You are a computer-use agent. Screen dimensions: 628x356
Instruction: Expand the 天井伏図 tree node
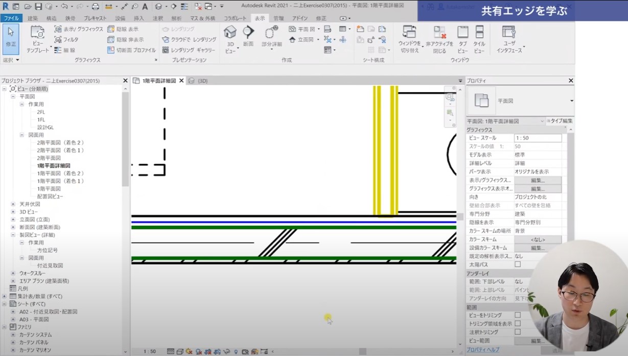pos(13,204)
